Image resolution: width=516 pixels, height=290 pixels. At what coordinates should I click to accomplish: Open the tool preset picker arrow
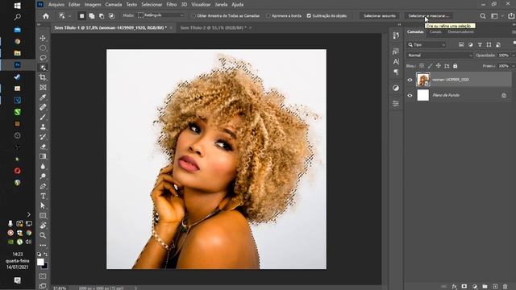[x=69, y=16]
